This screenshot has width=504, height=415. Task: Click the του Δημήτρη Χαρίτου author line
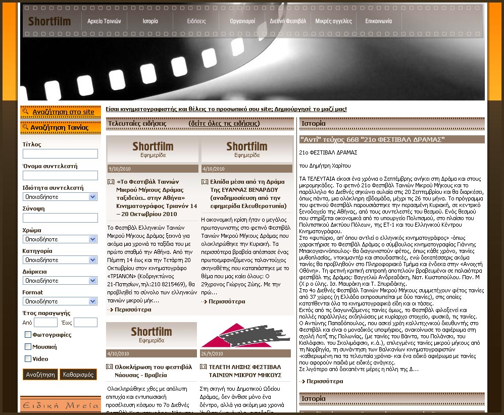point(325,166)
